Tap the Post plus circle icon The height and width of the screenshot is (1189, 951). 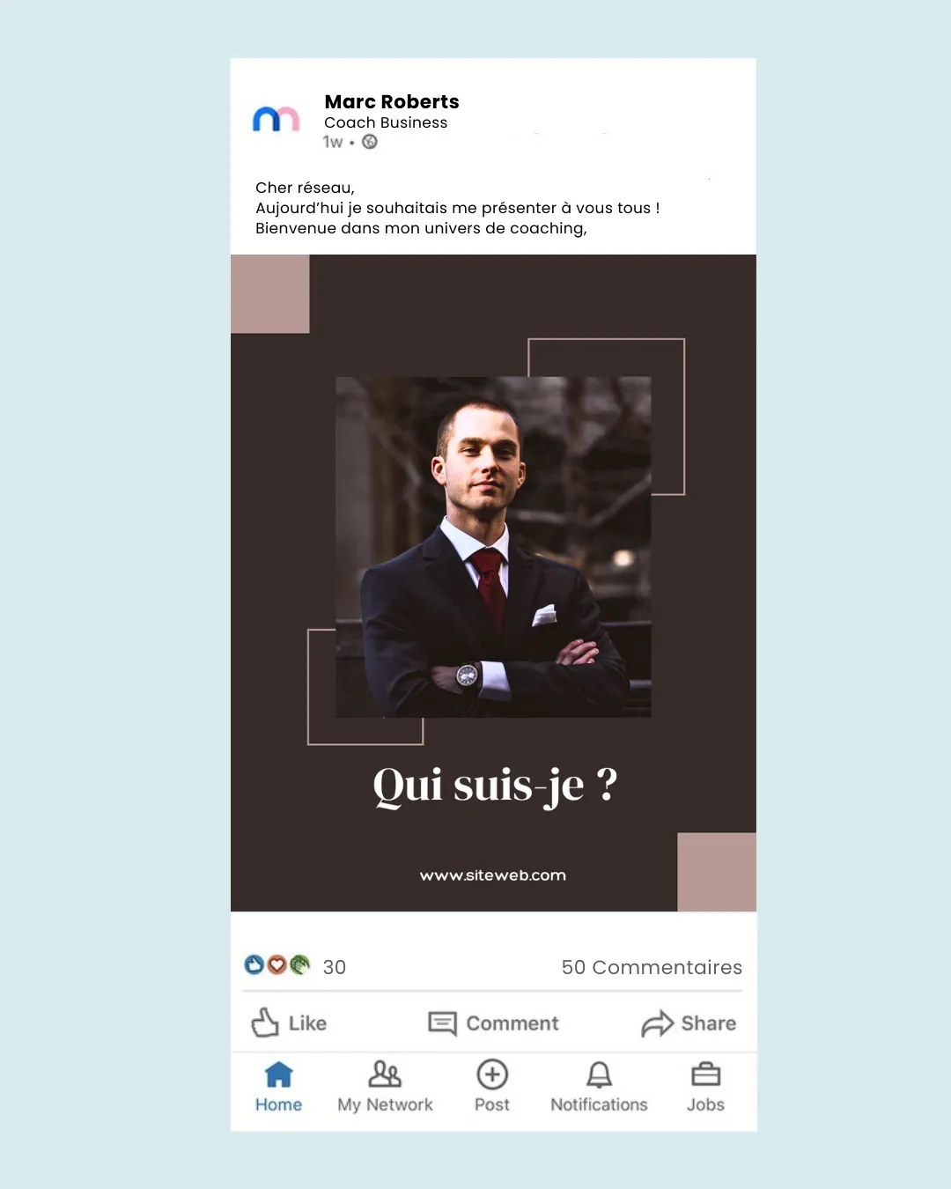click(492, 1075)
